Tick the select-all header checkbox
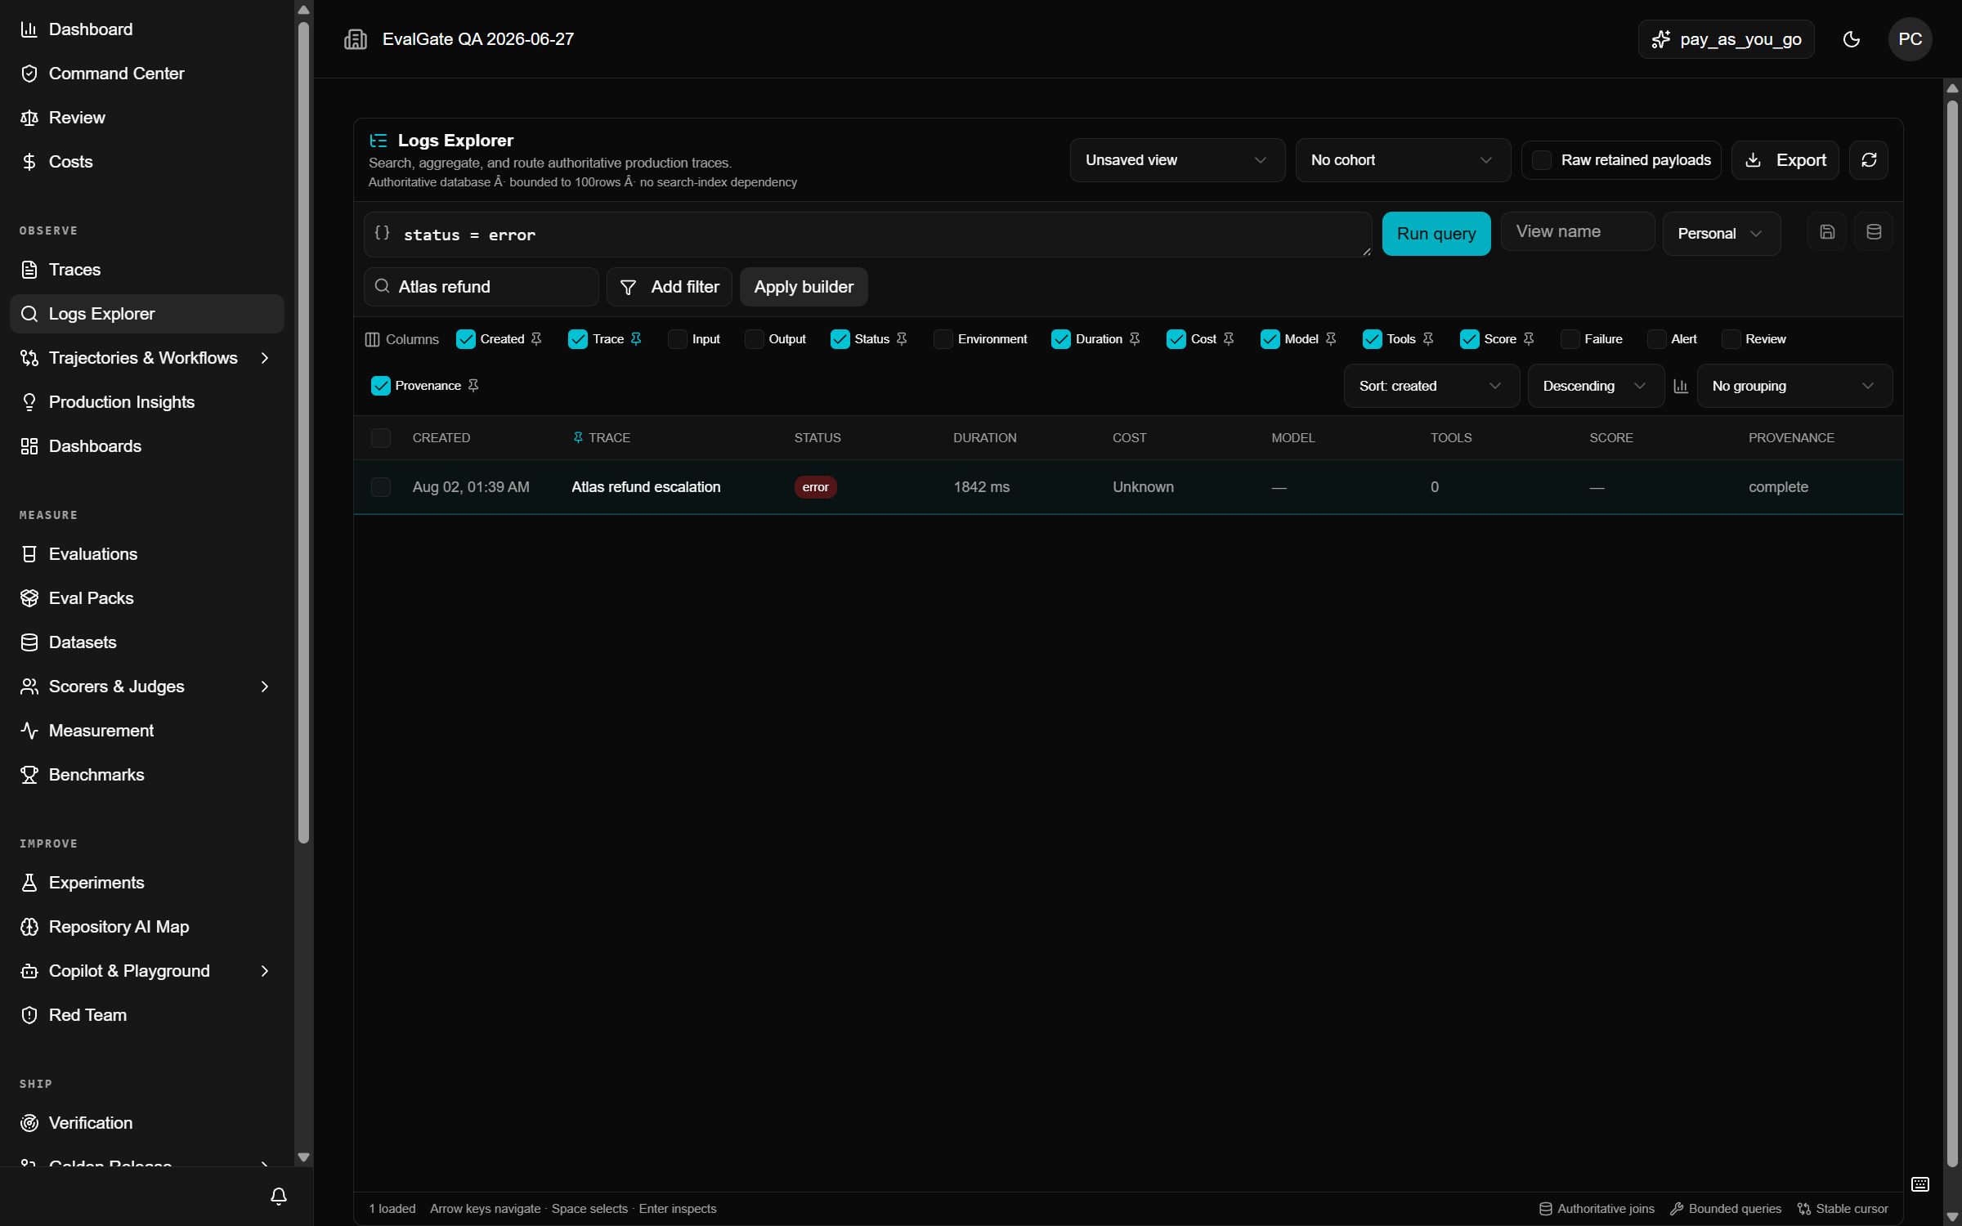 [381, 438]
